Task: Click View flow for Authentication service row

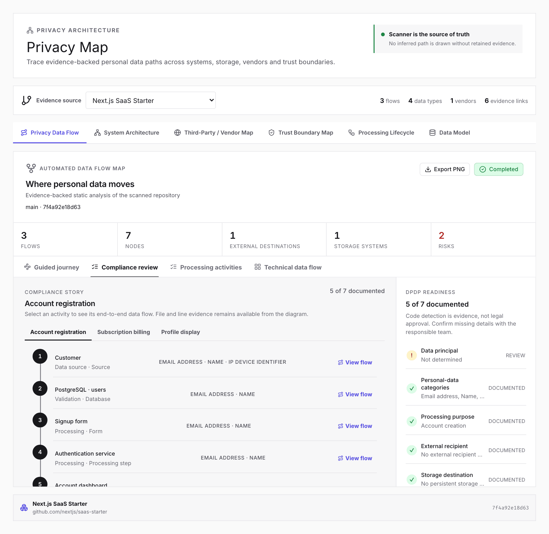Action: pyautogui.click(x=355, y=458)
